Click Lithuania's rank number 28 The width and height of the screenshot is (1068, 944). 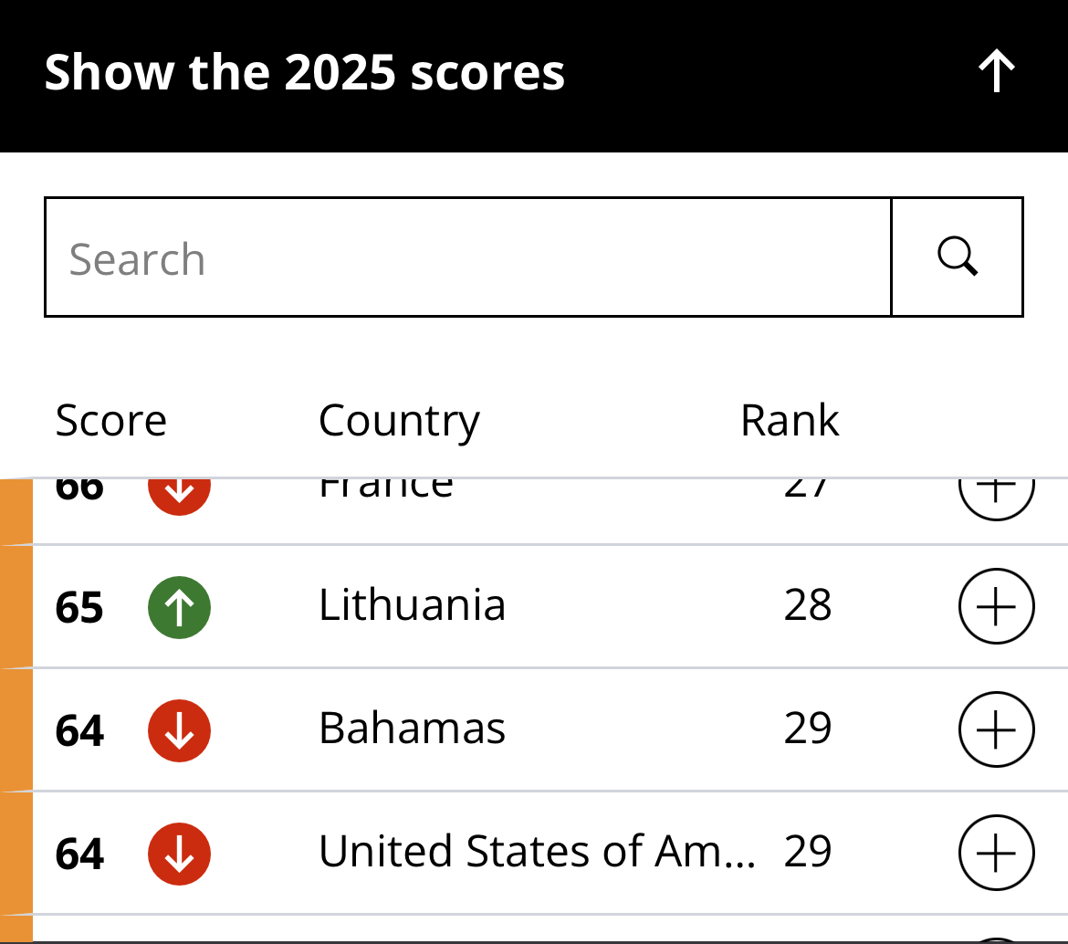(x=808, y=606)
